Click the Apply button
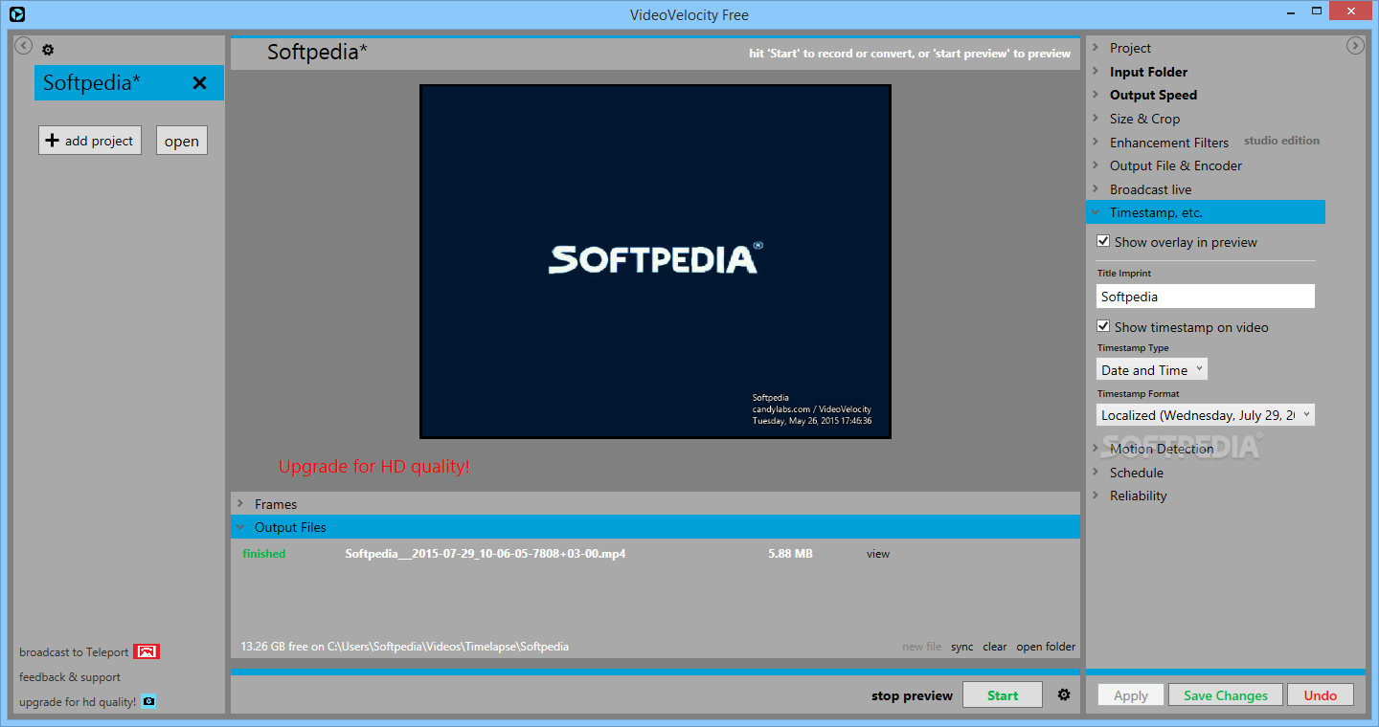This screenshot has height=727, width=1379. click(1131, 695)
